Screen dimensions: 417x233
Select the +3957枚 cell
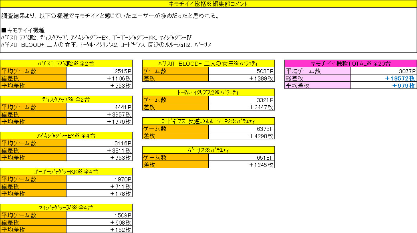(99, 114)
